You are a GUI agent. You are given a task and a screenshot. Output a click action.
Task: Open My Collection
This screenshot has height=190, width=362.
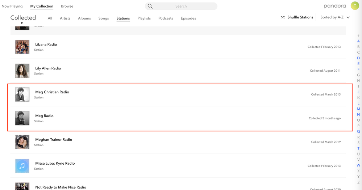[x=42, y=6]
